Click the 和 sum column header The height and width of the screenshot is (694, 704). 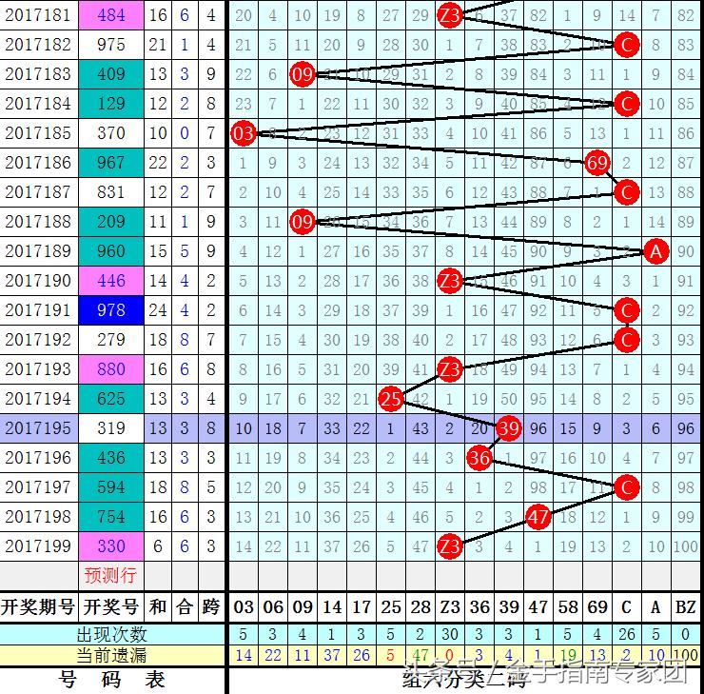[x=158, y=607]
